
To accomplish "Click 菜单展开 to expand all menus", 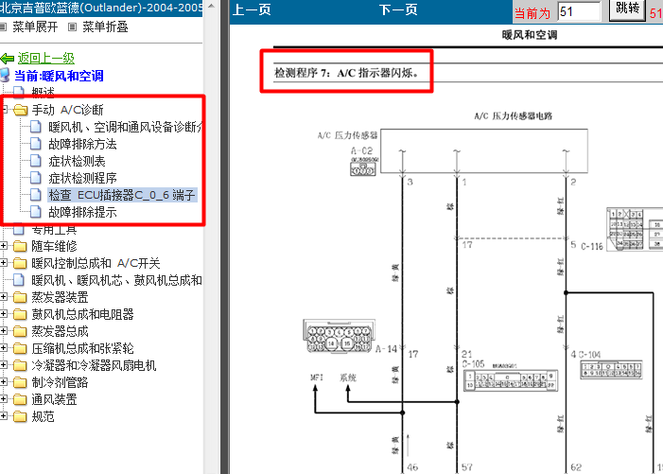I will pyautogui.click(x=35, y=27).
